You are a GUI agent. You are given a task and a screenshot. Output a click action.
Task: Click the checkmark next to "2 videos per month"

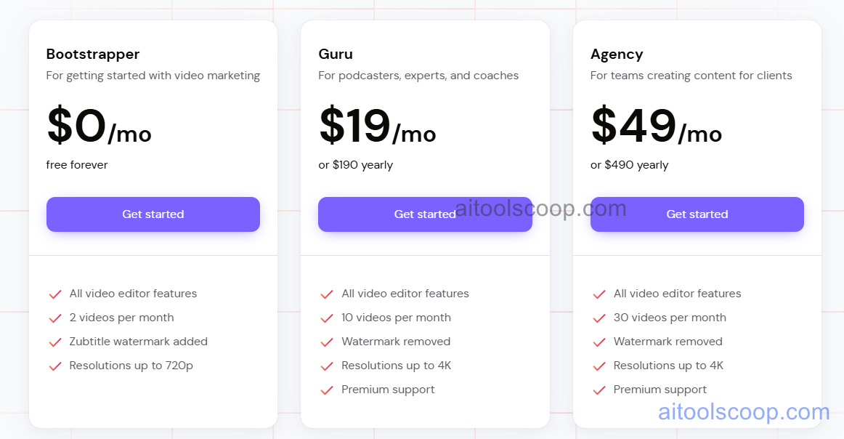point(54,318)
